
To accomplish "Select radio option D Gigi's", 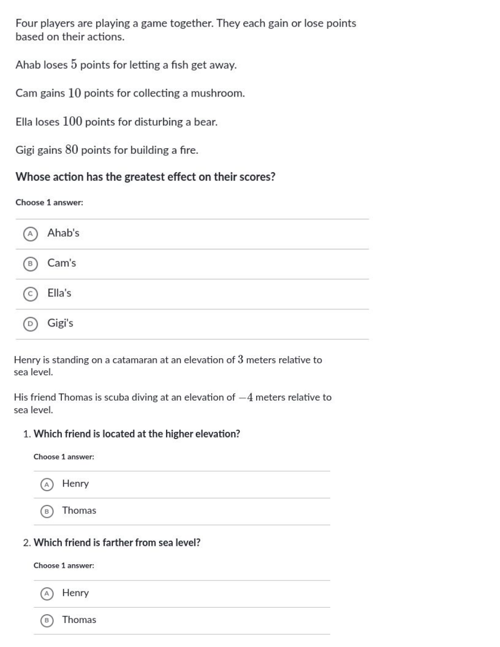I will [30, 323].
